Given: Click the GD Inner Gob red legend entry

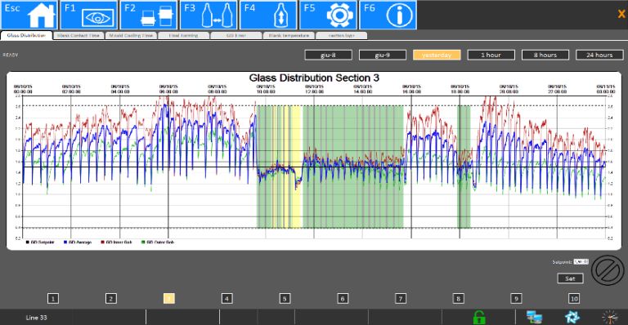Looking at the screenshot, I should tap(117, 243).
